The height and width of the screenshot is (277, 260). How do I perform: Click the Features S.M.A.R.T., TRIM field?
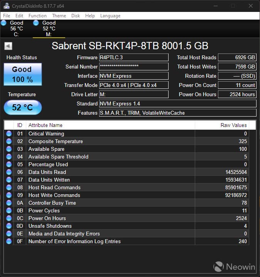[x=178, y=113]
